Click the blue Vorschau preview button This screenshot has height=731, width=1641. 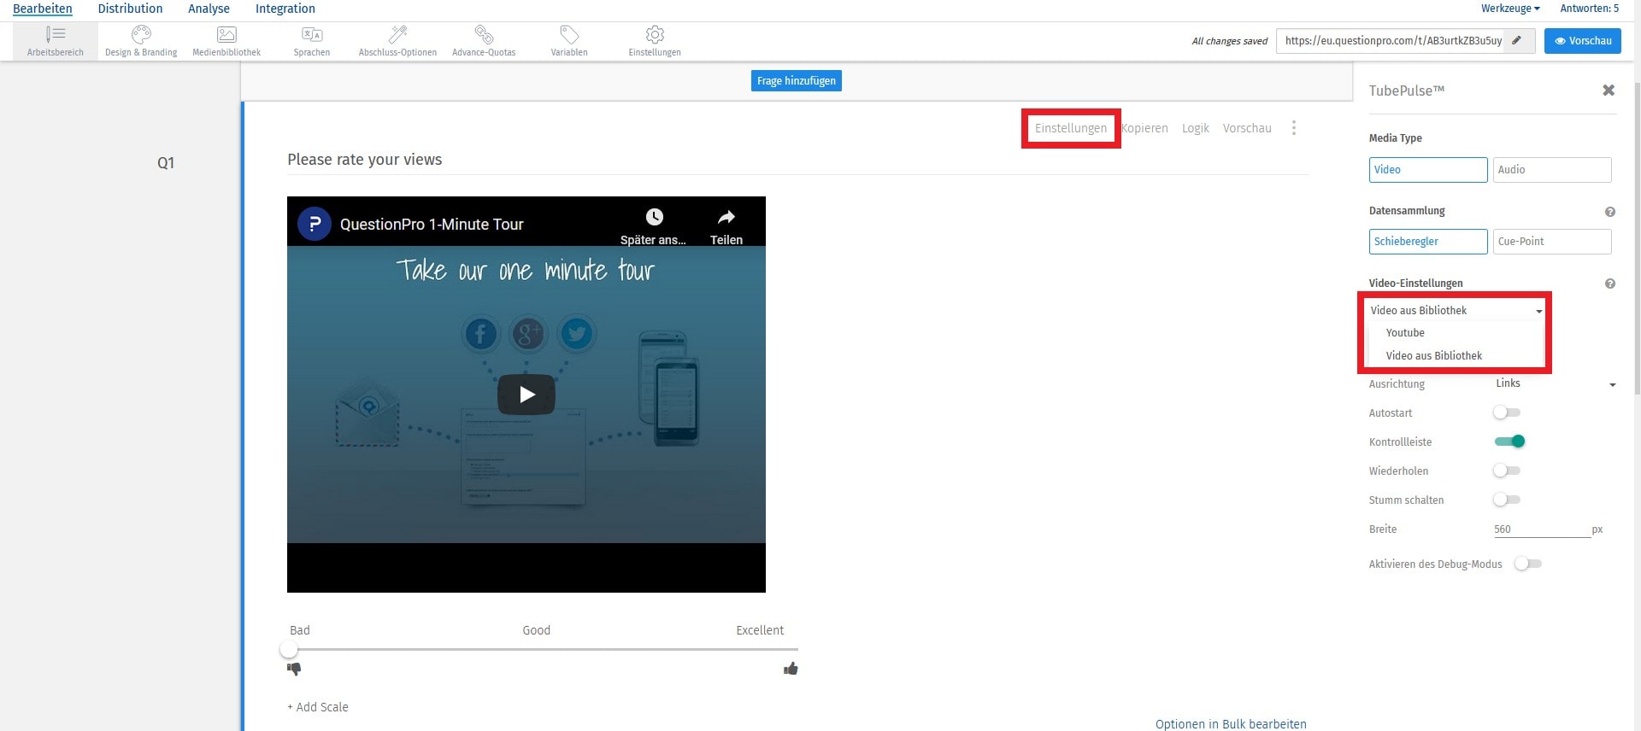tap(1582, 40)
